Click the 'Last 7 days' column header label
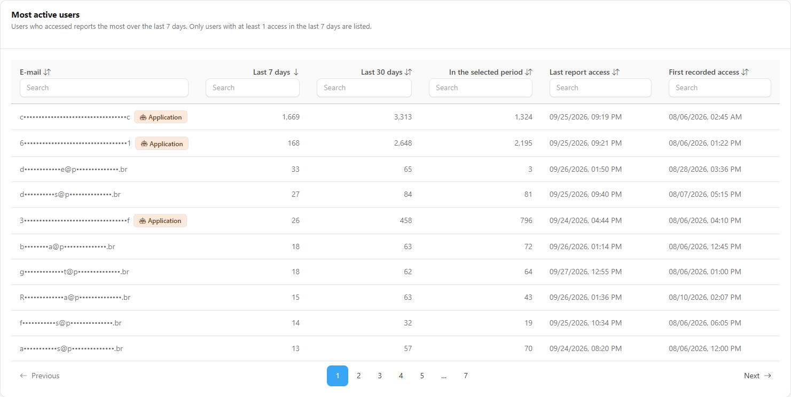 tap(271, 72)
